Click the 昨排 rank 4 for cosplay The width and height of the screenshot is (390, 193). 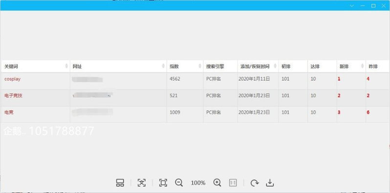click(x=368, y=79)
